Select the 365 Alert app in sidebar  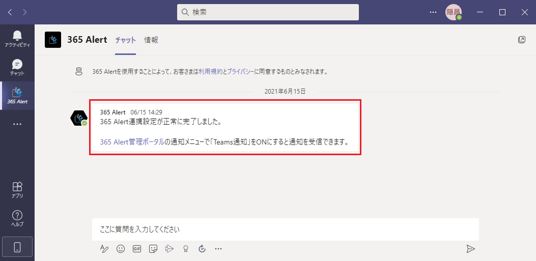(17, 95)
